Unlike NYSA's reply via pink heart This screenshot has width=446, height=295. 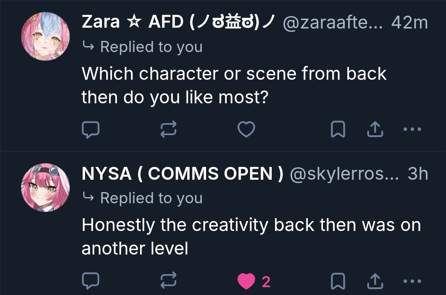(x=247, y=281)
